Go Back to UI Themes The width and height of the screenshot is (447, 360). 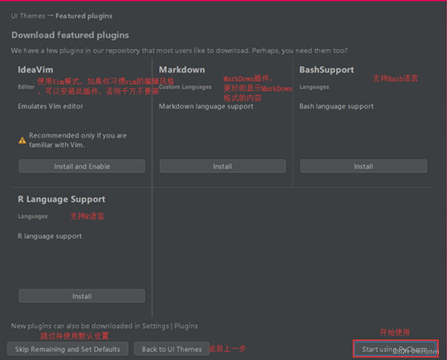(x=172, y=349)
